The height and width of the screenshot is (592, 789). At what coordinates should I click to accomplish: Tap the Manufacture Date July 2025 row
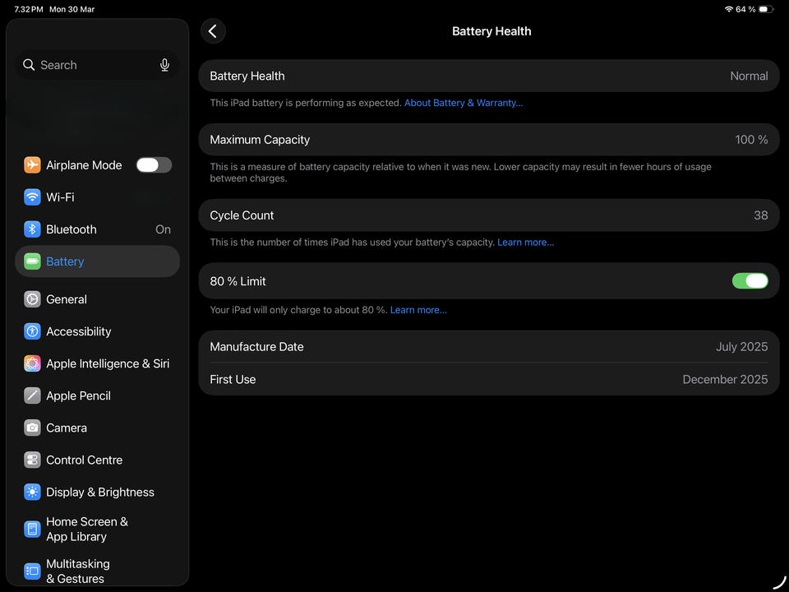tap(488, 347)
